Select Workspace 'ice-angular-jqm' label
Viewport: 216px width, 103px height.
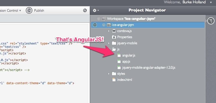pos(131,19)
